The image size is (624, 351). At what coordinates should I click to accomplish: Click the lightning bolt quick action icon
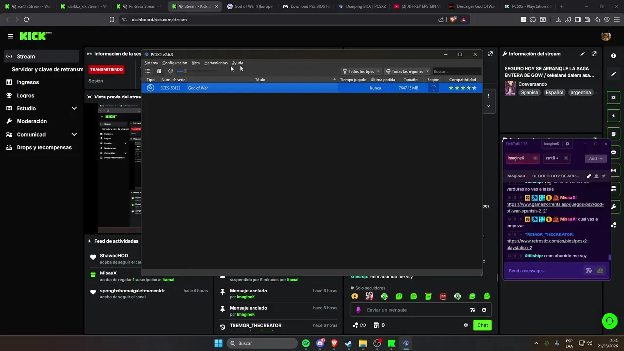[x=613, y=116]
